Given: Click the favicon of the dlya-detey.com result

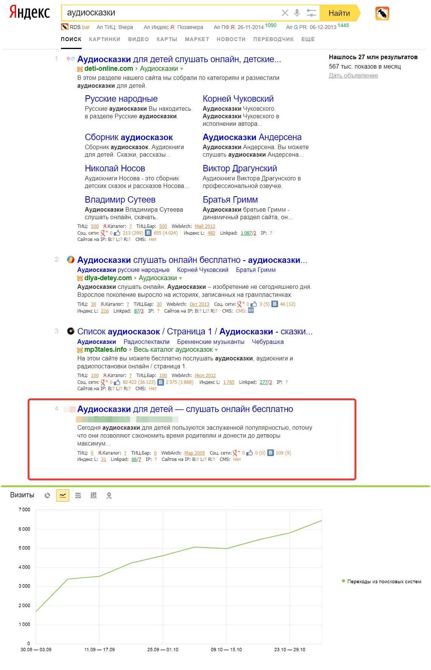Looking at the screenshot, I should click(x=70, y=259).
